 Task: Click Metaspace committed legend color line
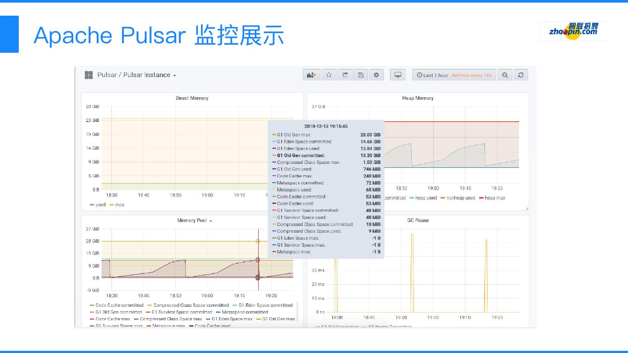point(218,312)
